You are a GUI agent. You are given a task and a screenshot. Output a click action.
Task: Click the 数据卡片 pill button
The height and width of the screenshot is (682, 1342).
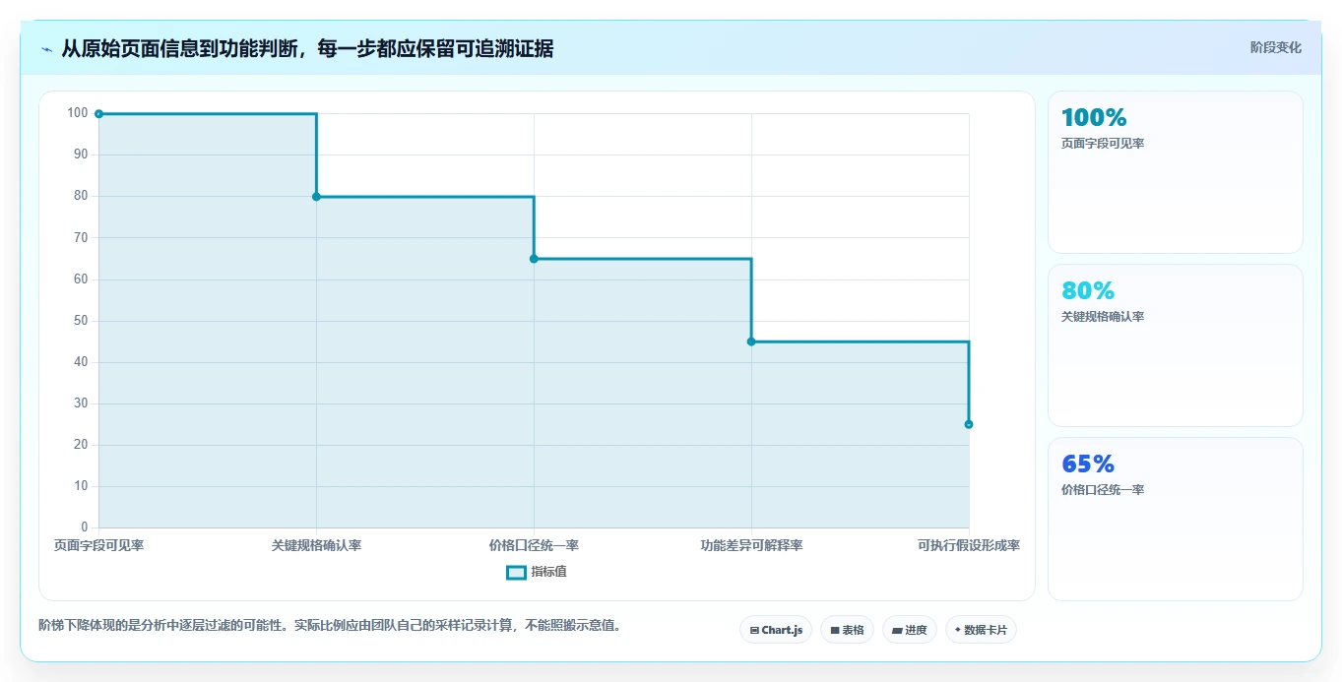tap(981, 630)
